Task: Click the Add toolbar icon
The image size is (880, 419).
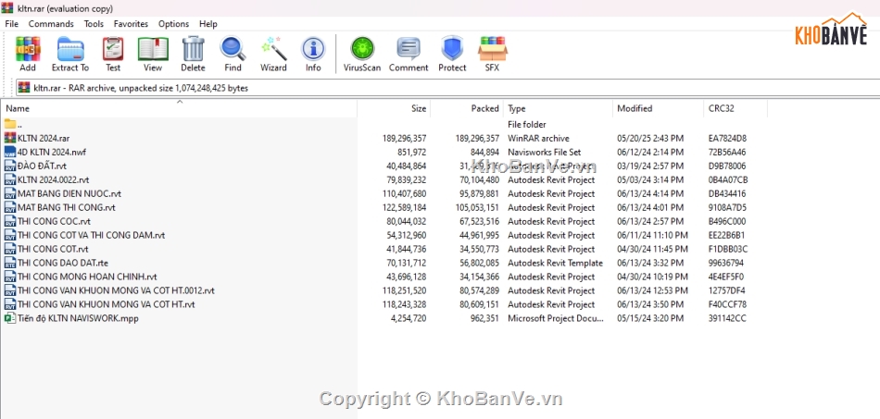Action: 28,49
